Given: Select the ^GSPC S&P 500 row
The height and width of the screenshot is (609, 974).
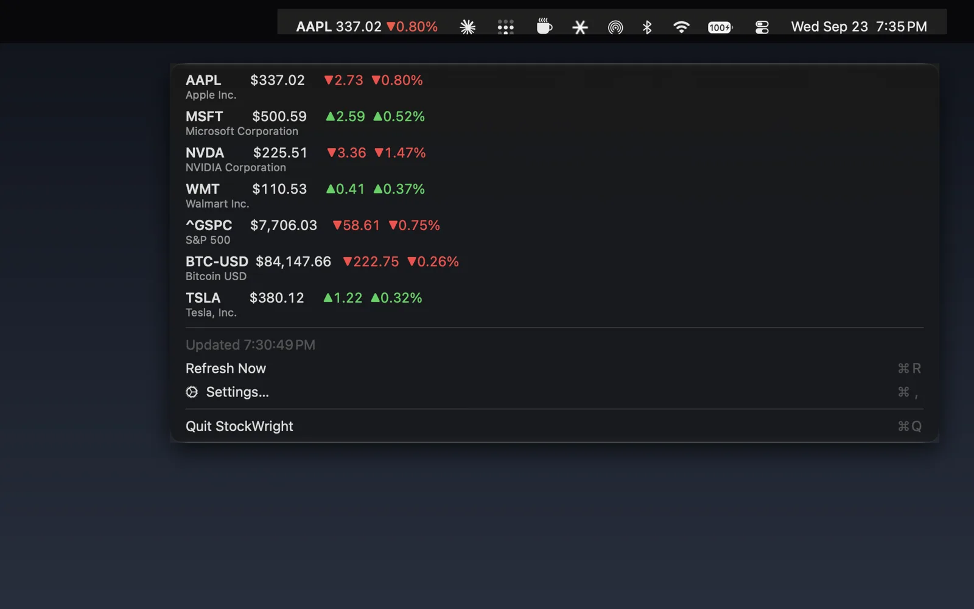Looking at the screenshot, I should 554,232.
